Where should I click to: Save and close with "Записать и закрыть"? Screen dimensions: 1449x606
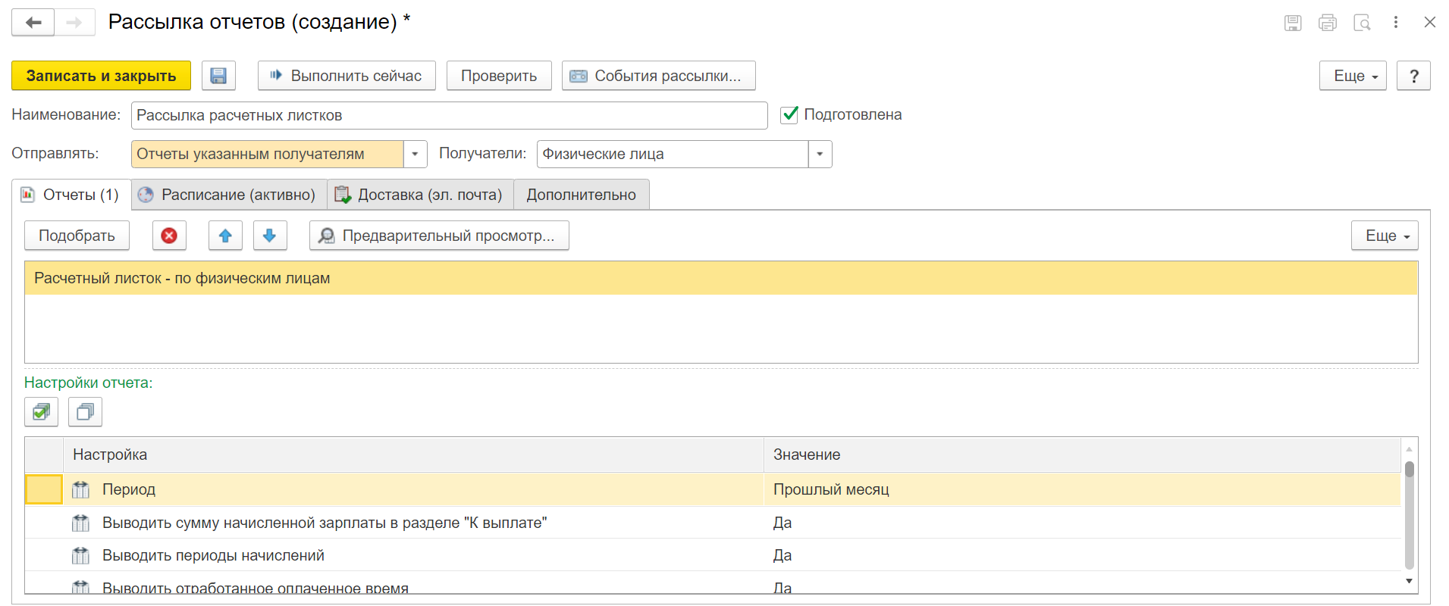tap(101, 76)
